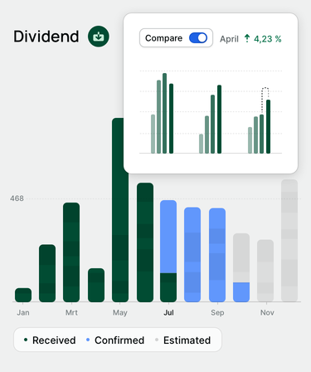The width and height of the screenshot is (311, 372).
Task: Click the green received part of the July bar
Action: pos(168,287)
